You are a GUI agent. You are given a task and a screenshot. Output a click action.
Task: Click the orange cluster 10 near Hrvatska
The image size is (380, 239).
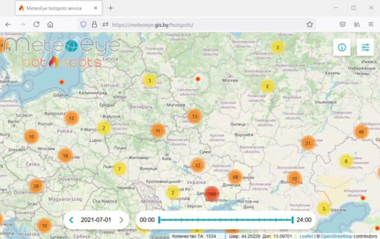point(44,226)
